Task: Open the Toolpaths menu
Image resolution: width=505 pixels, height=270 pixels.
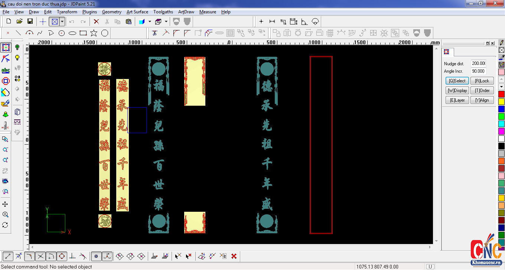Action: 163,12
